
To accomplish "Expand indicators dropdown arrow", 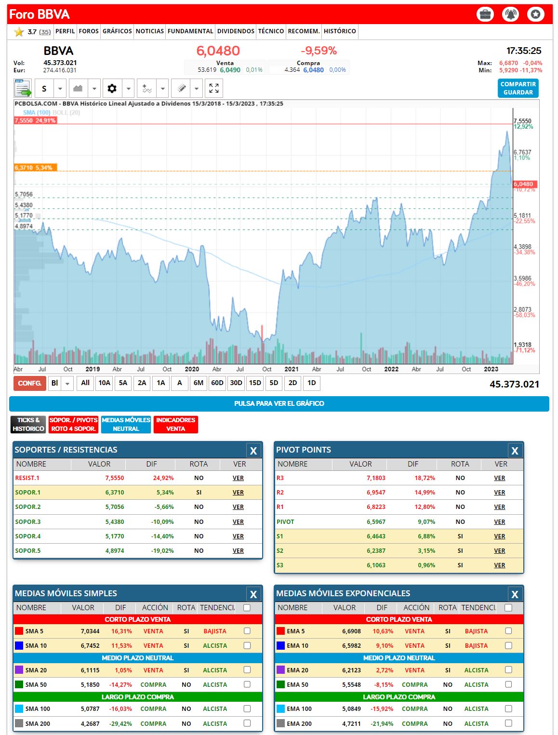I will (x=162, y=89).
